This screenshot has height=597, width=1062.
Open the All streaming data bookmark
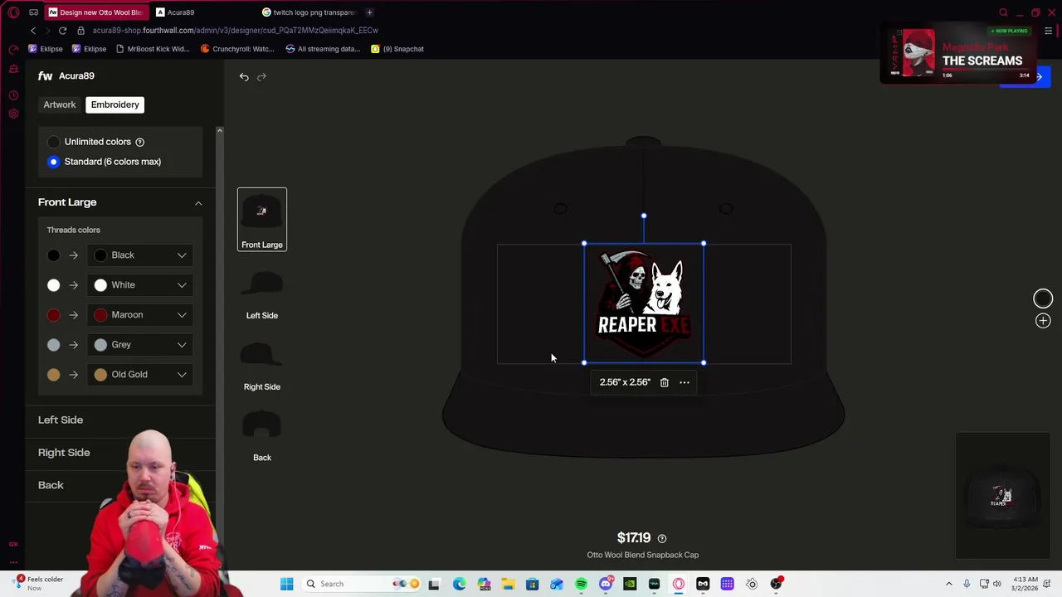tap(323, 49)
